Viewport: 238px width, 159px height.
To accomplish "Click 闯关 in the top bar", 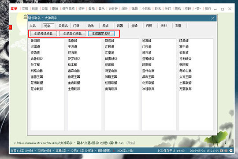I will coord(125,9).
